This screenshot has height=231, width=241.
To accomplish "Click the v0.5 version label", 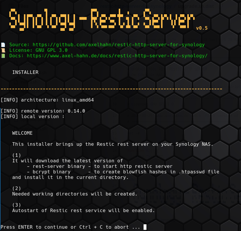I will click(202, 28).
